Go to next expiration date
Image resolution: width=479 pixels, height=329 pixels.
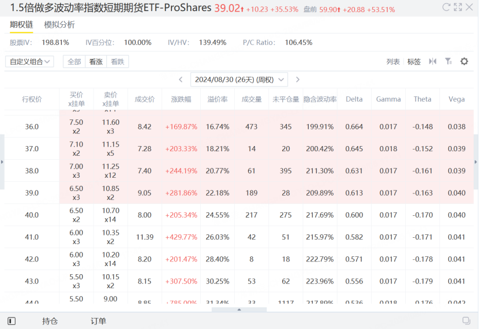pyautogui.click(x=298, y=80)
